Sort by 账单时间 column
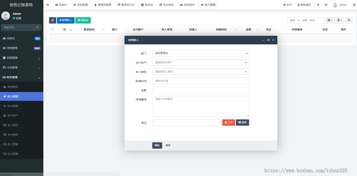 point(89,29)
